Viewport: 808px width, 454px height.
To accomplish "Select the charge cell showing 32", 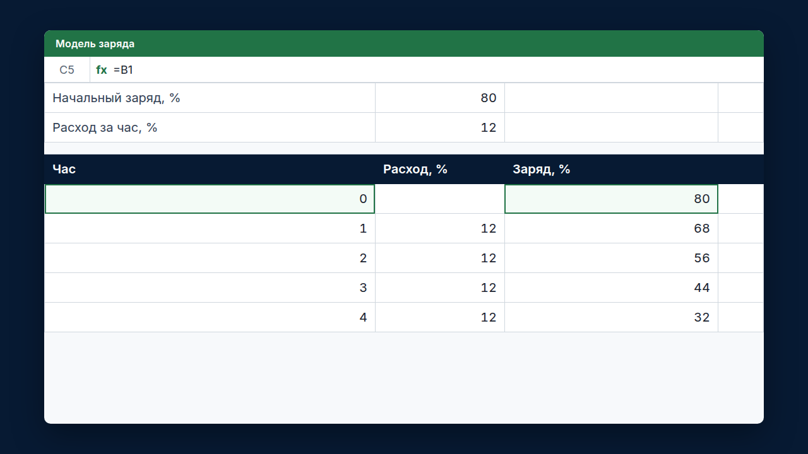I will click(x=612, y=317).
